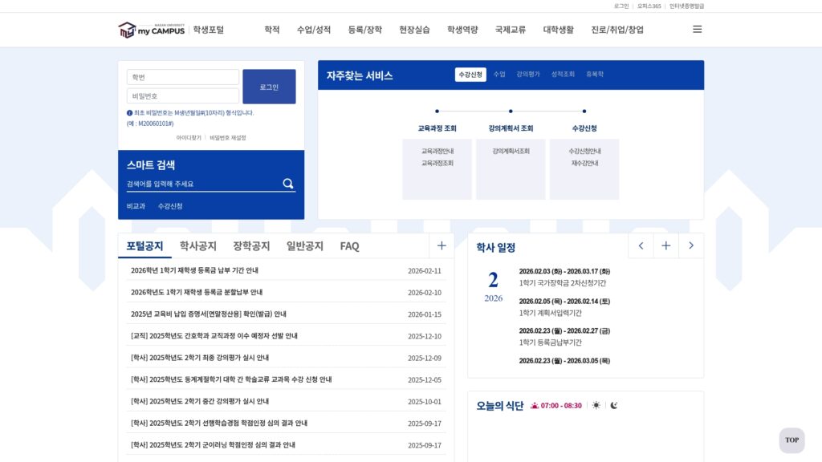Click the right chevron on 학사 일정
This screenshot has height=462, width=822.
tap(691, 245)
